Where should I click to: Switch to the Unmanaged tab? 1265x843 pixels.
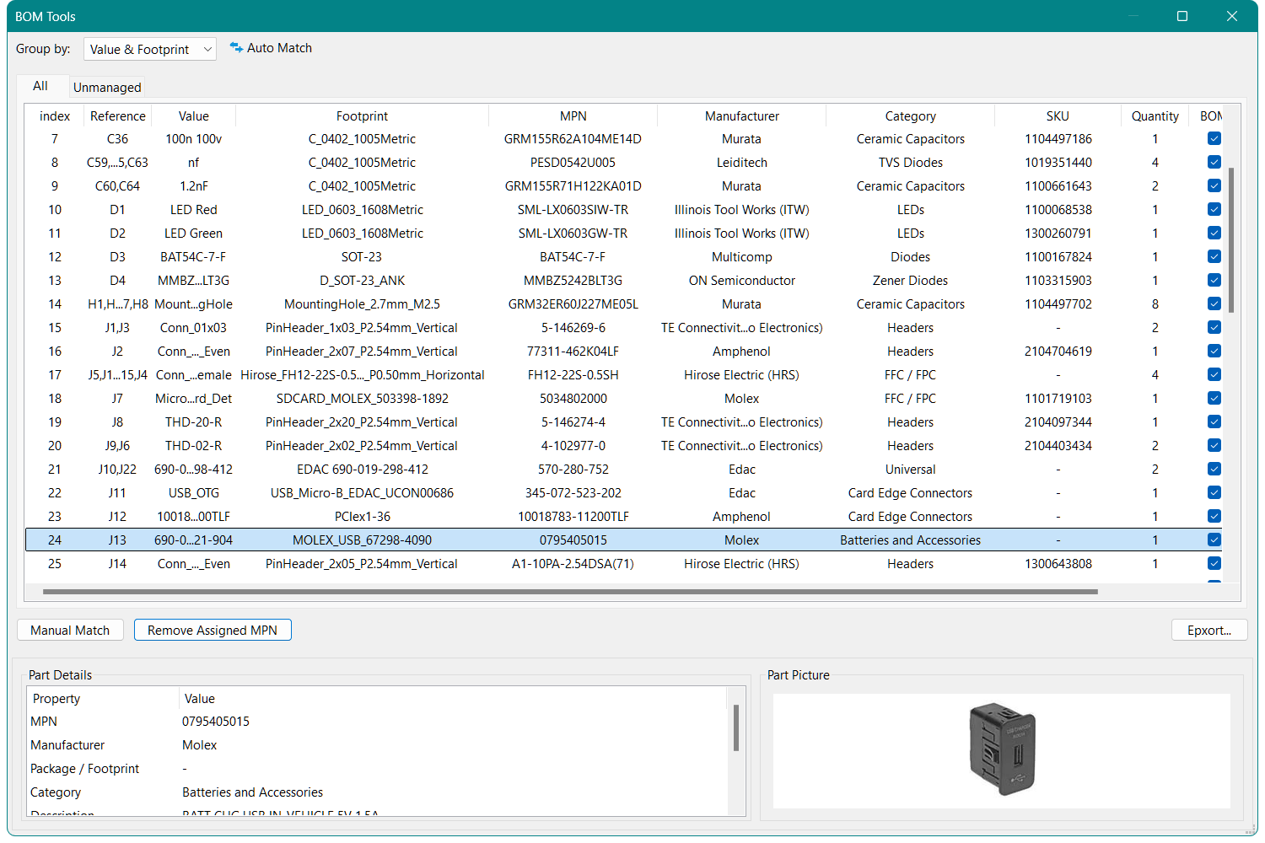(107, 88)
